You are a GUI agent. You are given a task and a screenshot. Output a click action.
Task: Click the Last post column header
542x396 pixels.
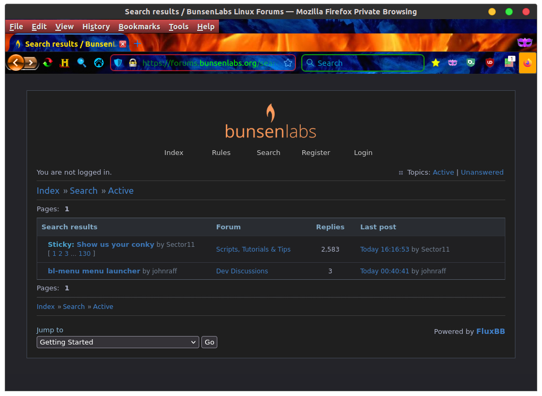(378, 227)
